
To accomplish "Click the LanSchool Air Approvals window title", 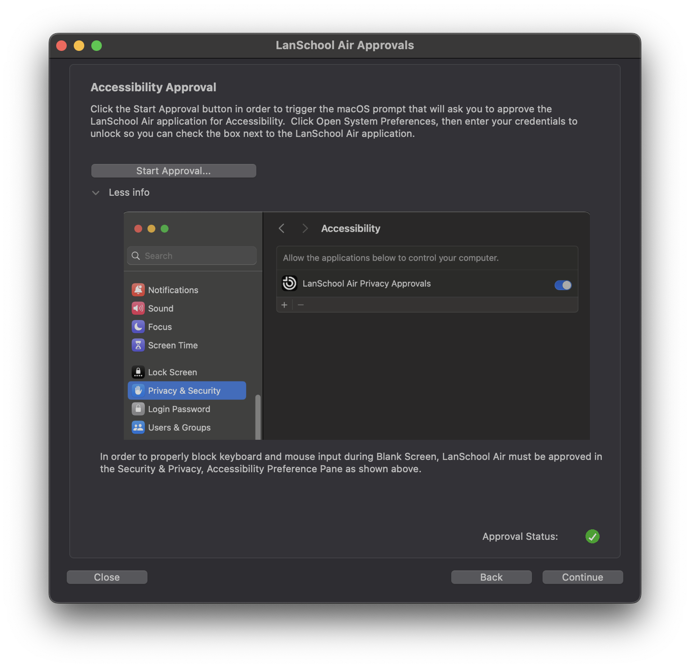I will pyautogui.click(x=345, y=45).
